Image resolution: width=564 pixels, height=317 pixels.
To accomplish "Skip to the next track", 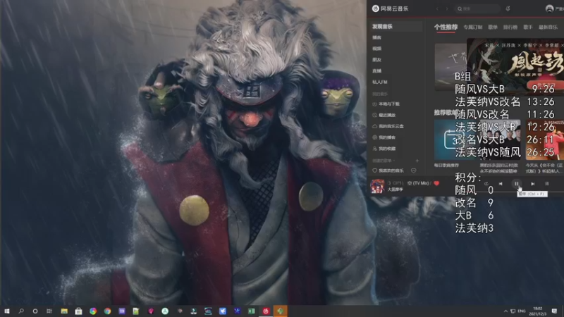I will click(x=533, y=184).
